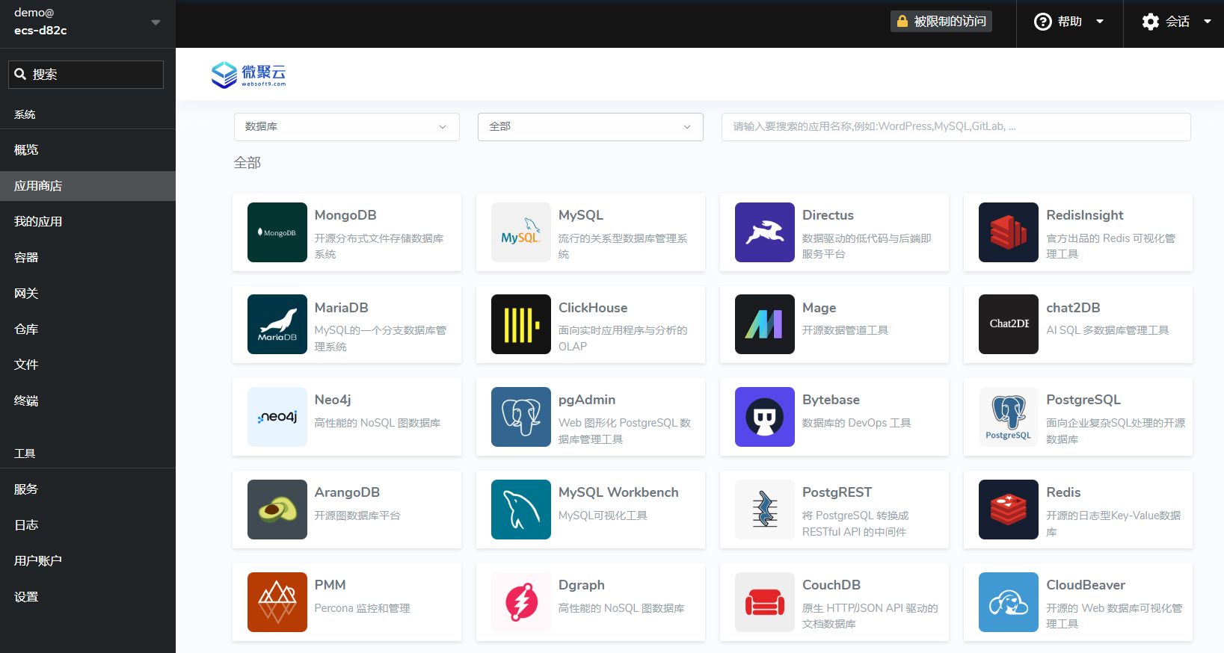Open 终端 in the sidebar

tap(87, 401)
